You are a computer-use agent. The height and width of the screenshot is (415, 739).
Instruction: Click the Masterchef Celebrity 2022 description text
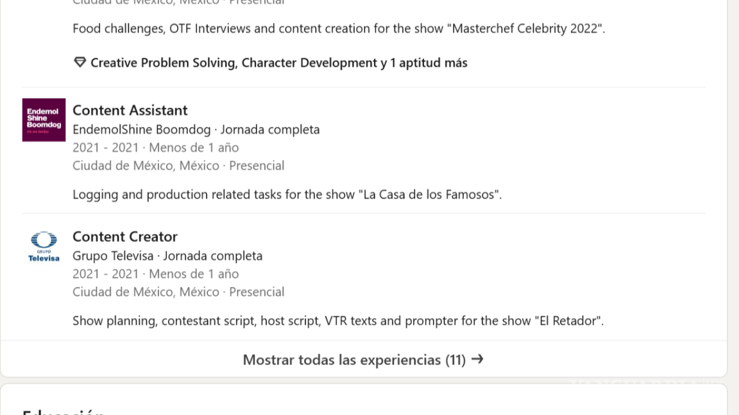pyautogui.click(x=339, y=28)
